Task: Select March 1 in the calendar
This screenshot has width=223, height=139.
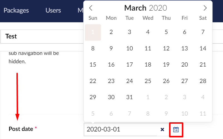Action: [93, 32]
